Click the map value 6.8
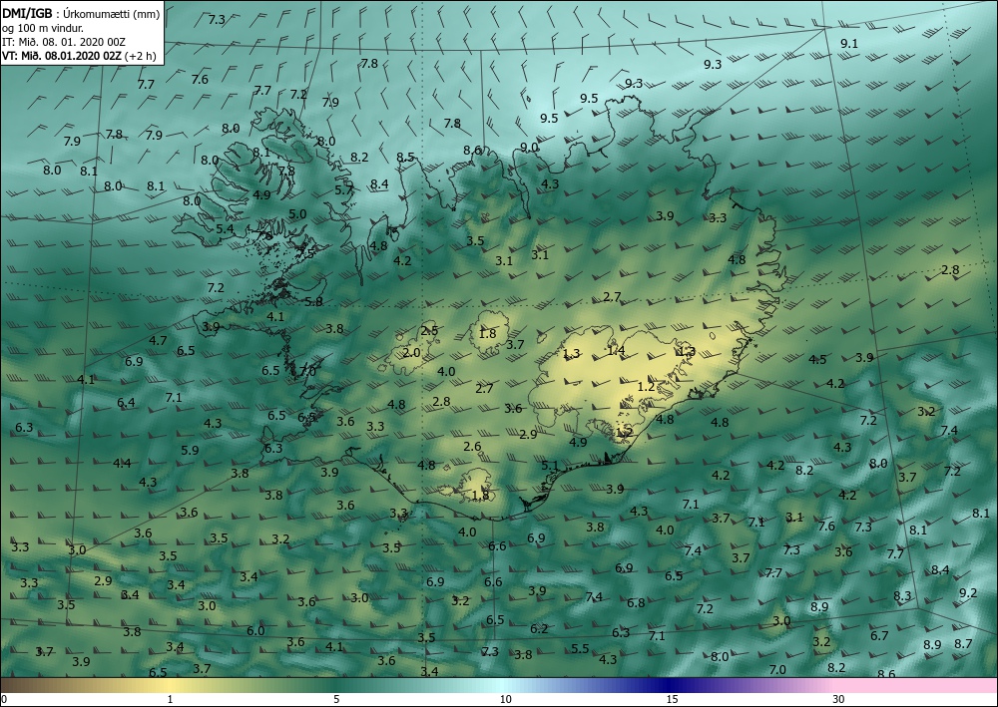 636,602
